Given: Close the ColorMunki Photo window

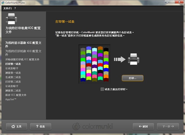Looking at the screenshot, I should tap(179, 2).
